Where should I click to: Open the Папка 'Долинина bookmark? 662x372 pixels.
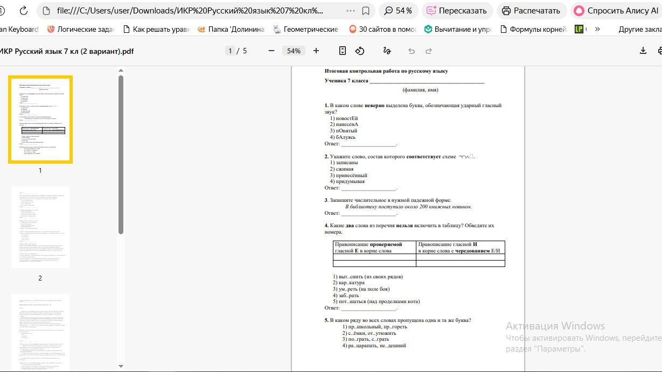[x=231, y=29]
